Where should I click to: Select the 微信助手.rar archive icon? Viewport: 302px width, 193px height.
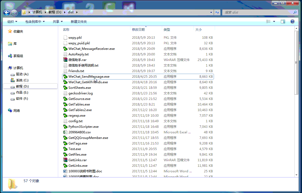[x=65, y=60]
